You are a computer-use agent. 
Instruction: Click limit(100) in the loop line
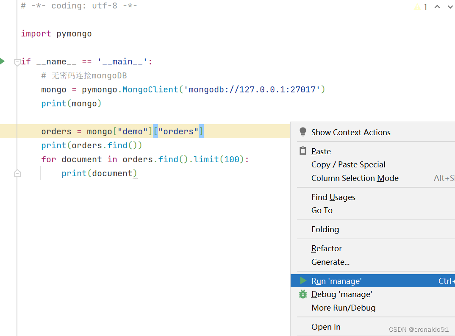[219, 159]
